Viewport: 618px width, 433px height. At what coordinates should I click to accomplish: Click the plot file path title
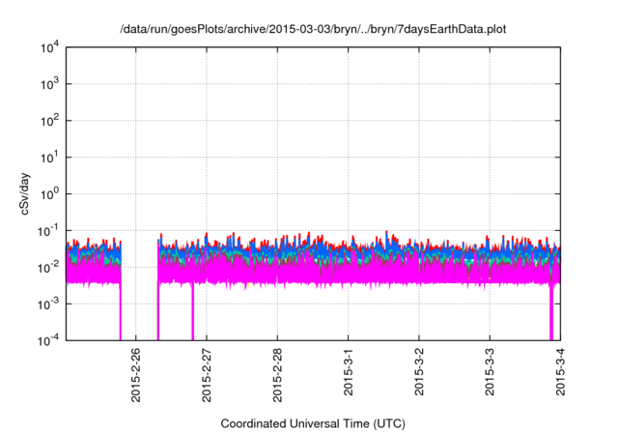[313, 29]
